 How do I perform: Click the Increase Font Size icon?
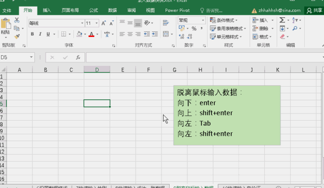coord(103,23)
